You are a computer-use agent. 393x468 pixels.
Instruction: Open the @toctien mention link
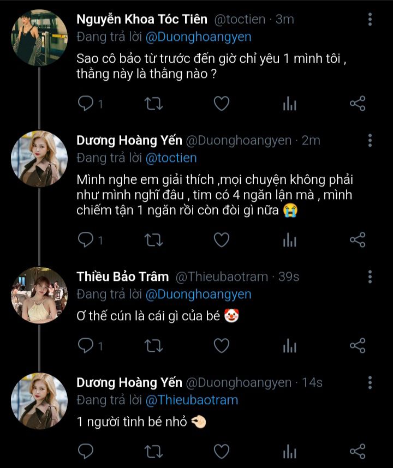(x=171, y=158)
